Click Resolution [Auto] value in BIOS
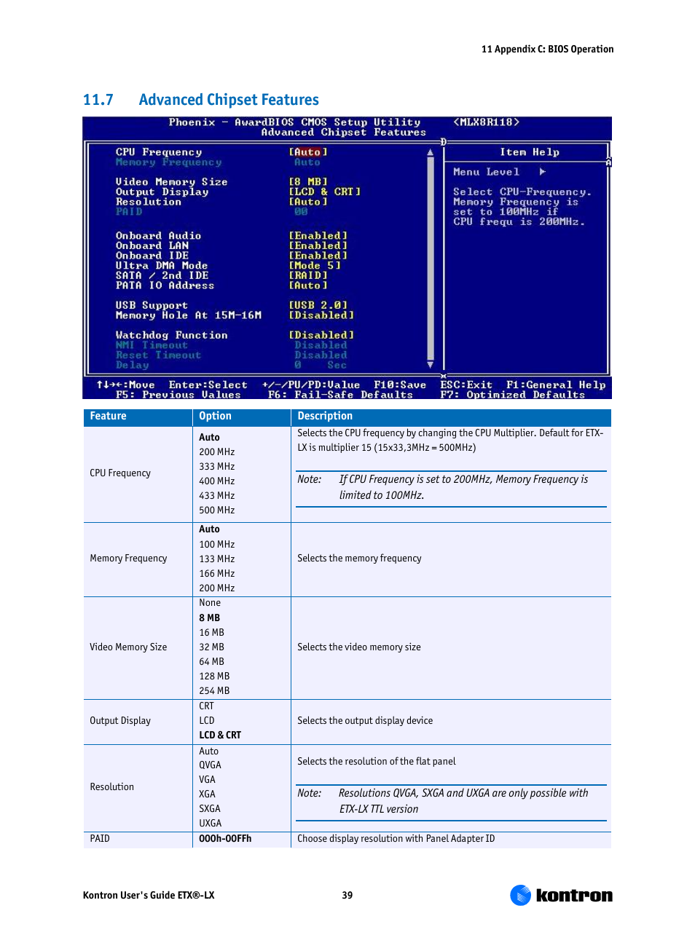This screenshot has height=927, width=695. tap(308, 202)
